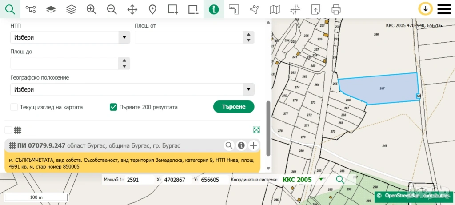Screen dimensions: 455x205
Task: Switch to the search tab in toolbar
Action: coord(10,9)
